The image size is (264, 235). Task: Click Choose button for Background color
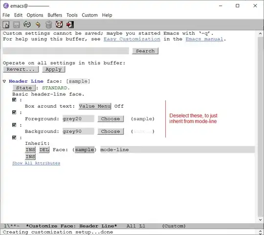click(x=110, y=131)
